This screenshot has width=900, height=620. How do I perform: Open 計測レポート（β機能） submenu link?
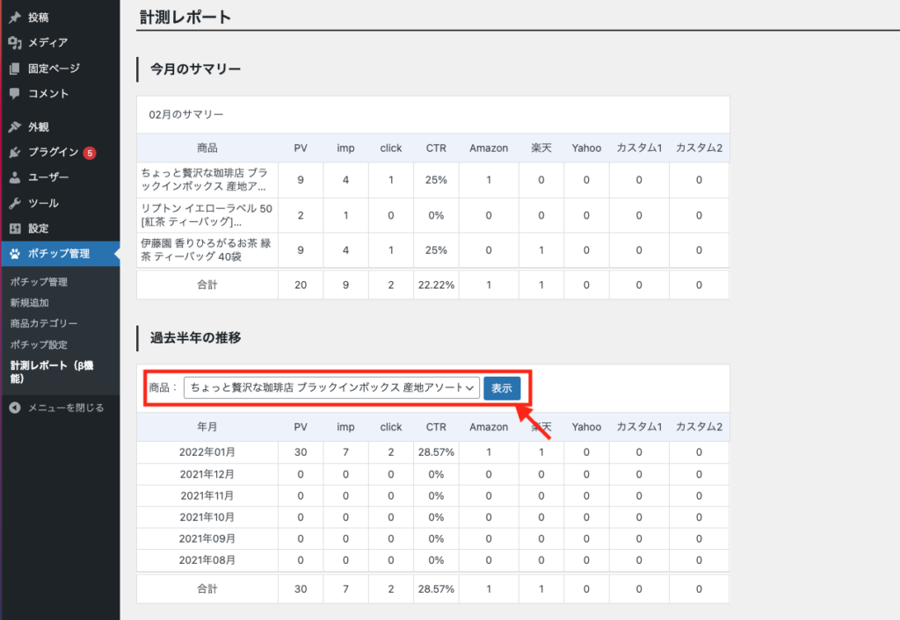52,371
